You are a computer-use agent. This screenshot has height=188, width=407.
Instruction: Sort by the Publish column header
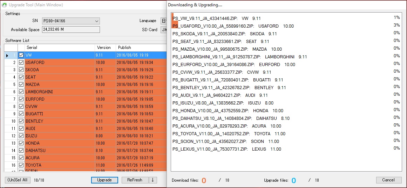pyautogui.click(x=141, y=48)
